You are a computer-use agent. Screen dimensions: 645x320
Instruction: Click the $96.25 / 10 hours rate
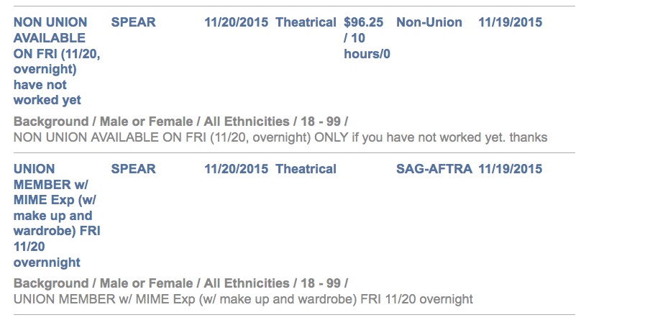[x=367, y=38]
